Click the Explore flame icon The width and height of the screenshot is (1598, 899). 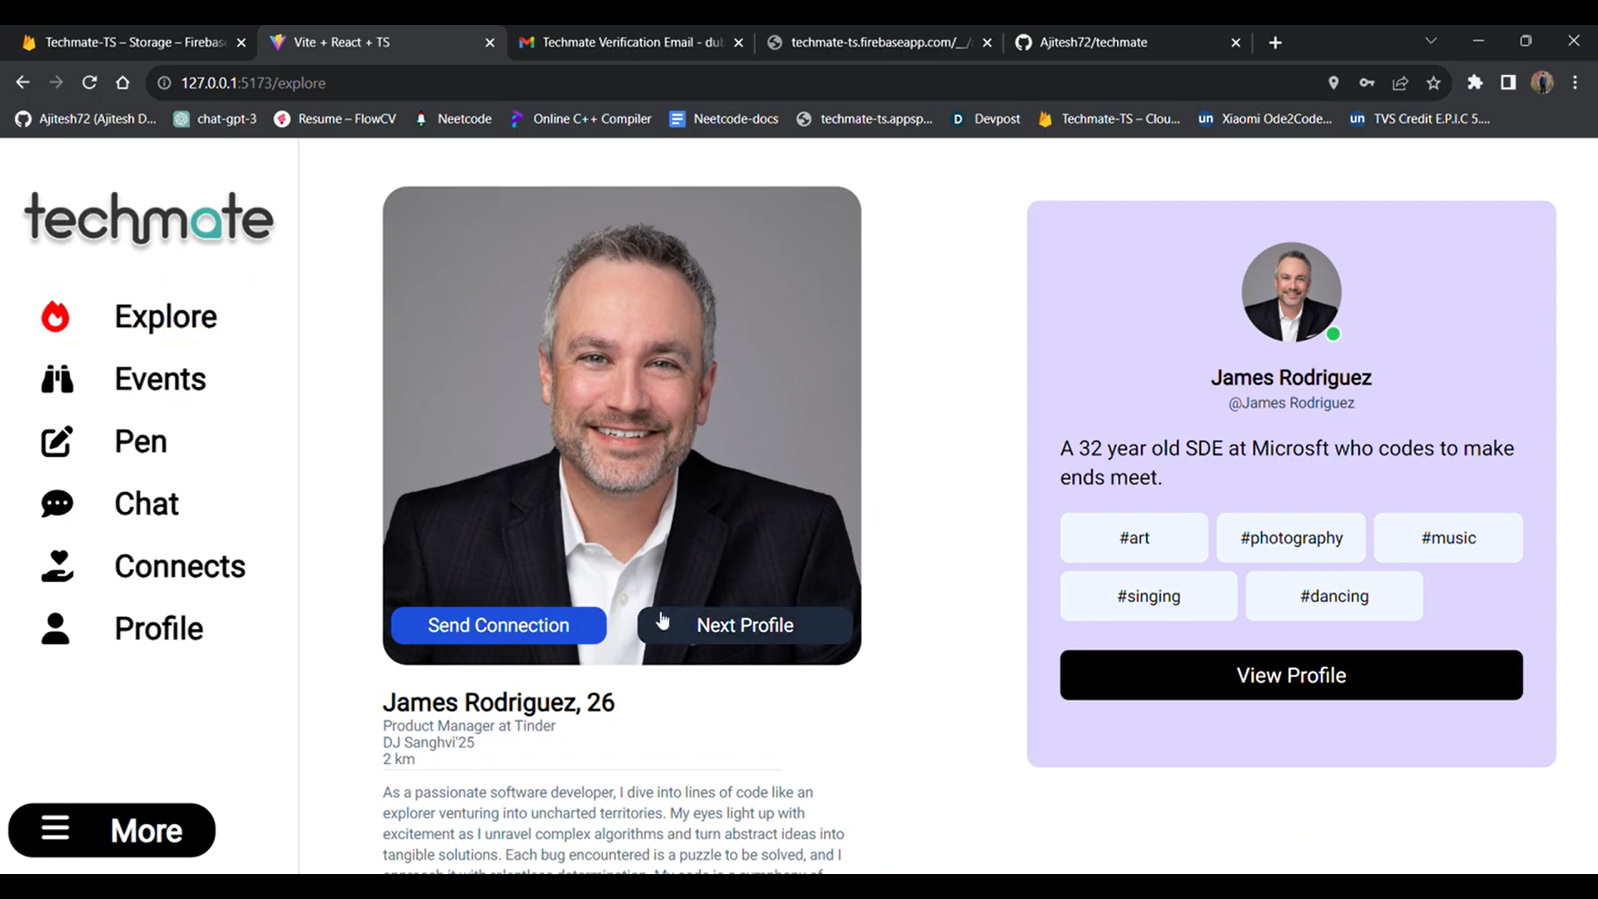[56, 317]
